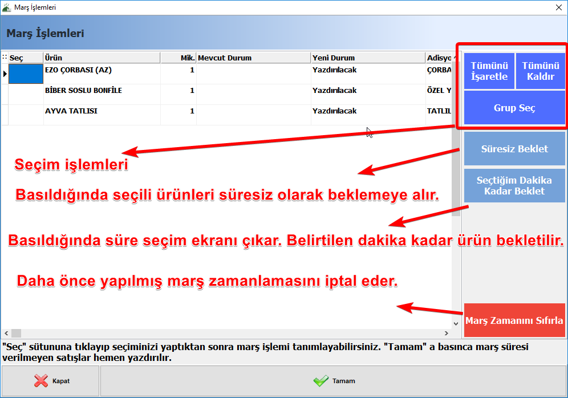Click the green checkmark icon on Tamam
The image size is (568, 398).
[320, 381]
